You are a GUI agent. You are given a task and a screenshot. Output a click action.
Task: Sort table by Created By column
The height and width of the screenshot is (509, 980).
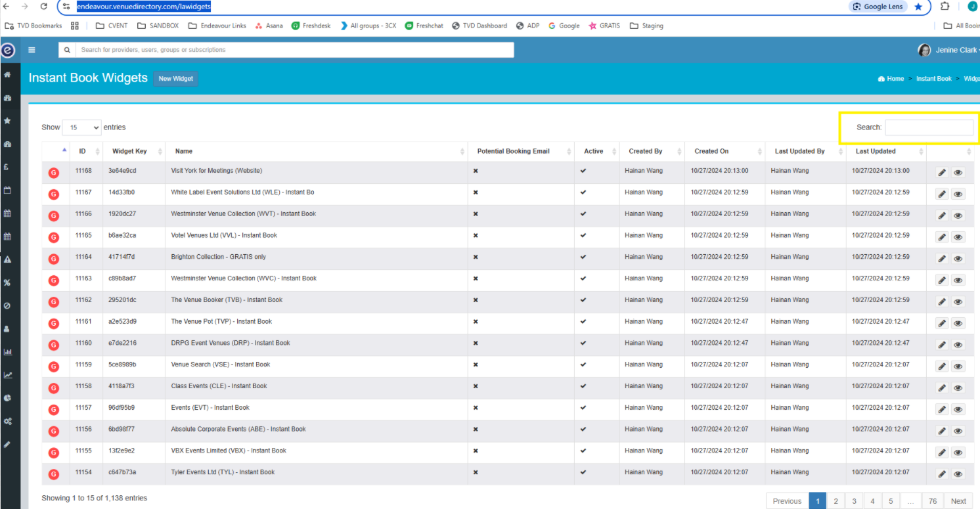click(652, 151)
